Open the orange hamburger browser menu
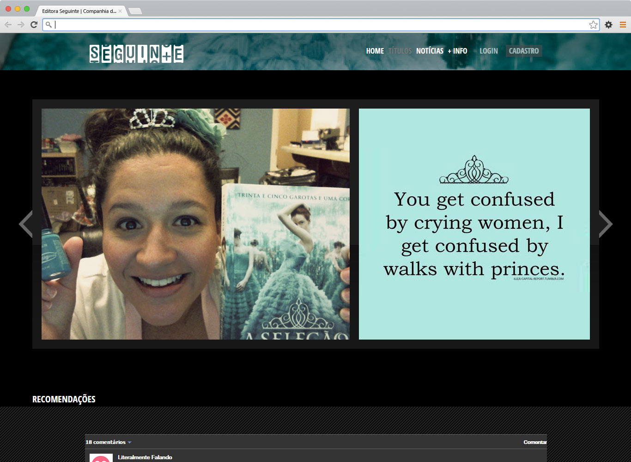The image size is (631, 462). click(623, 25)
